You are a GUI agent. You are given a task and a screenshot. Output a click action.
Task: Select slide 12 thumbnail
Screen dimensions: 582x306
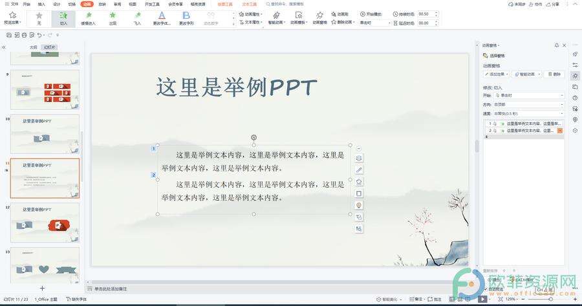tap(45, 223)
